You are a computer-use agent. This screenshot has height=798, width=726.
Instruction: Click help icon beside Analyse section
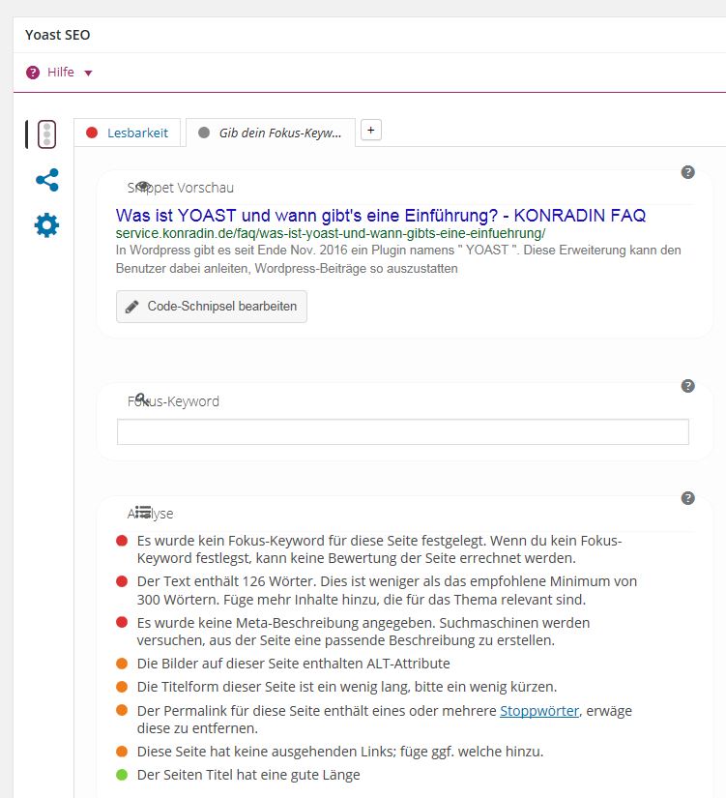(x=687, y=498)
